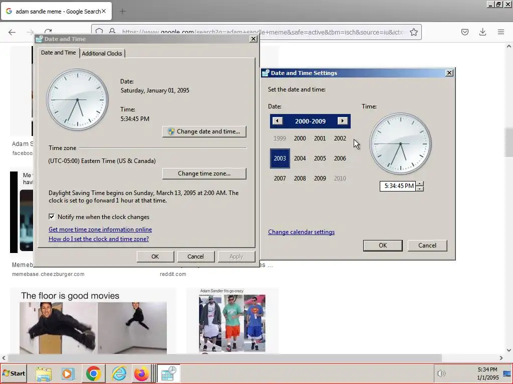Click Cancel in Date and Time window
Image resolution: width=513 pixels, height=384 pixels.
click(x=196, y=256)
